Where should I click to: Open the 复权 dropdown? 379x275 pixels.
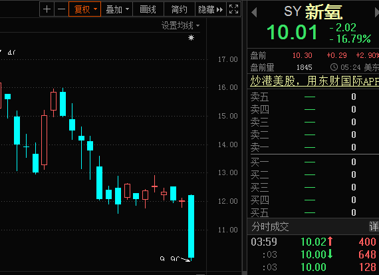tap(84, 9)
